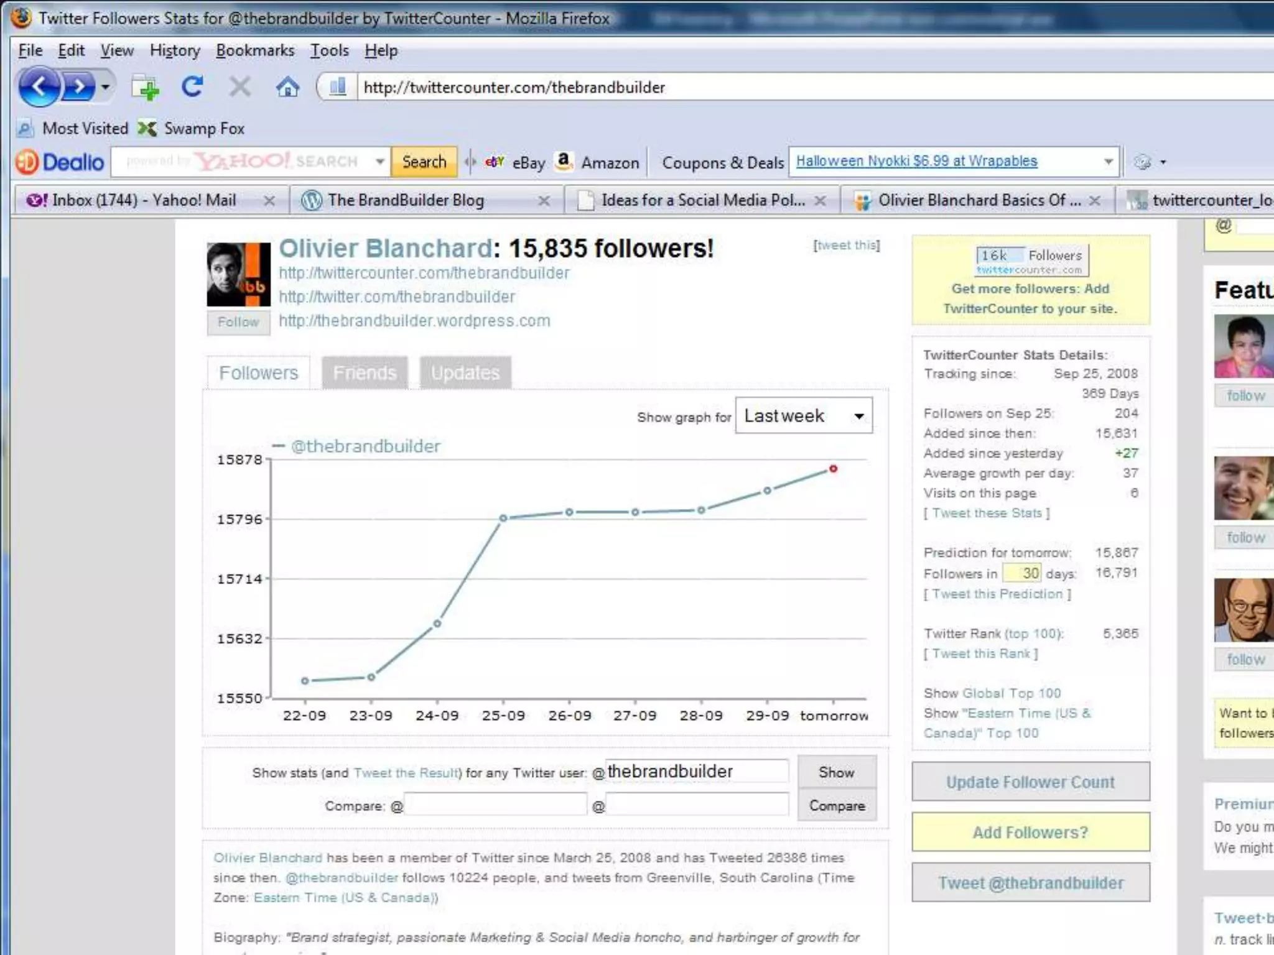Click the browser Back arrow button
Screen dimensions: 1274x955
(x=39, y=87)
